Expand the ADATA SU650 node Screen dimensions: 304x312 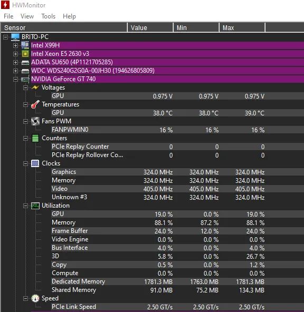pyautogui.click(x=15, y=63)
